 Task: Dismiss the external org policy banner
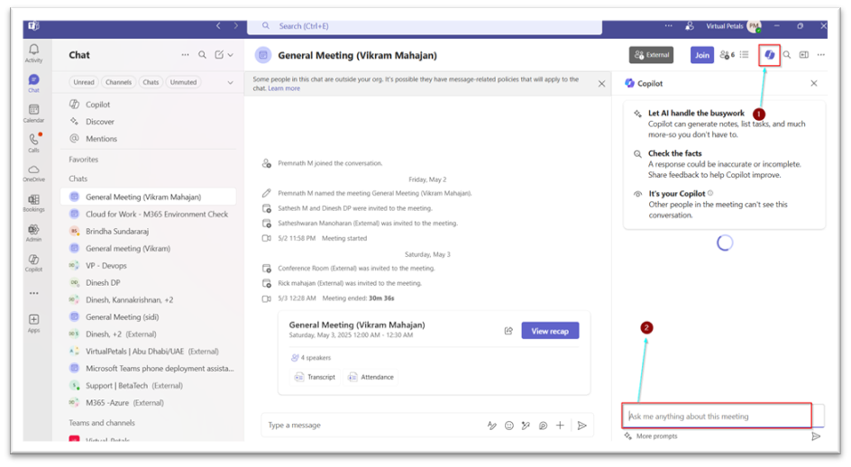[x=601, y=84]
